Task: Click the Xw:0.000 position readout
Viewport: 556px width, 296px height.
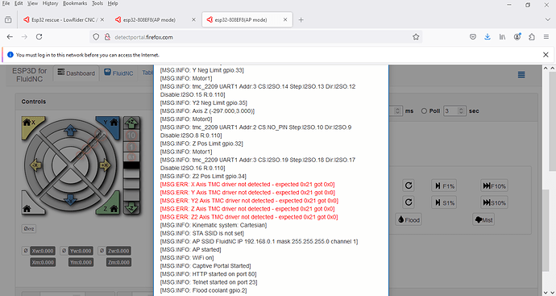Action: tap(43, 251)
